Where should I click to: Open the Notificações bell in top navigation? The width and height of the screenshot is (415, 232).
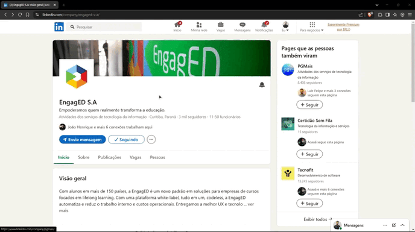point(264,27)
